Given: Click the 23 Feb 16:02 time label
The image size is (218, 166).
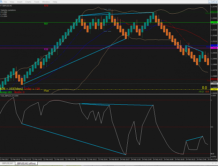Looking at the screenshot, I should coord(59,159).
